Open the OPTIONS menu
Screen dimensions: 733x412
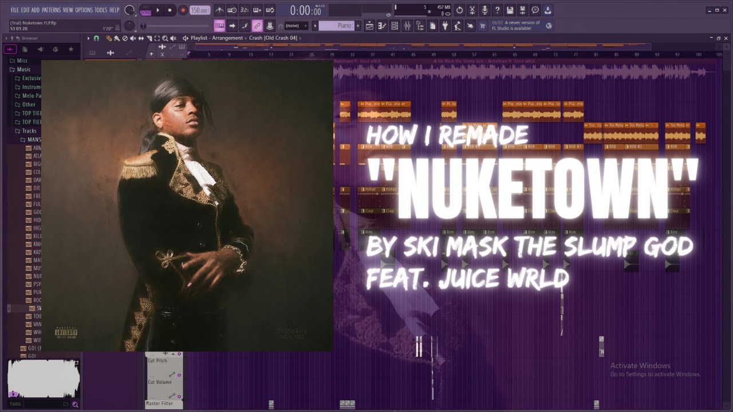coord(84,10)
